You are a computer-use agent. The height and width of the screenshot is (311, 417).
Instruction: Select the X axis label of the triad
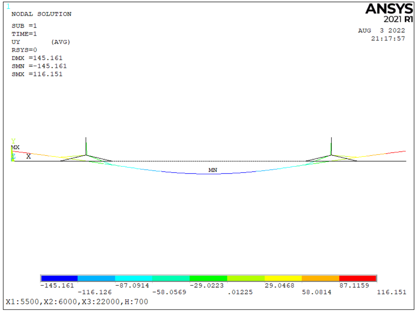(x=28, y=156)
